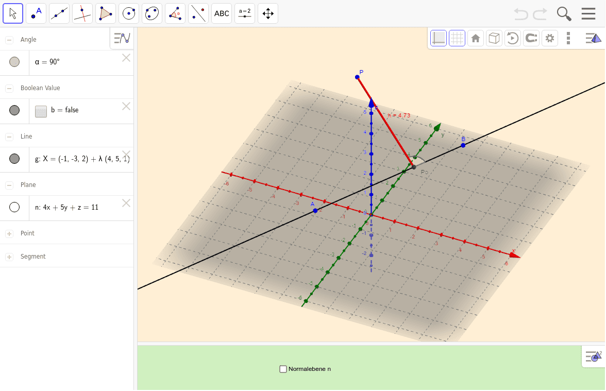Collapse the Line group
Viewport: 606px width, 391px height.
tap(9, 137)
